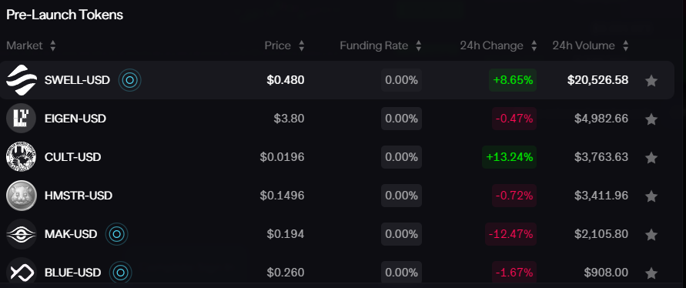The height and width of the screenshot is (288, 686).
Task: Click the blue circular badge beside MAK-USD
Action: [117, 234]
